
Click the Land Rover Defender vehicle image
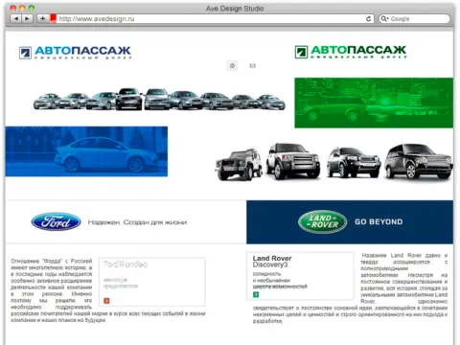pyautogui.click(x=239, y=164)
